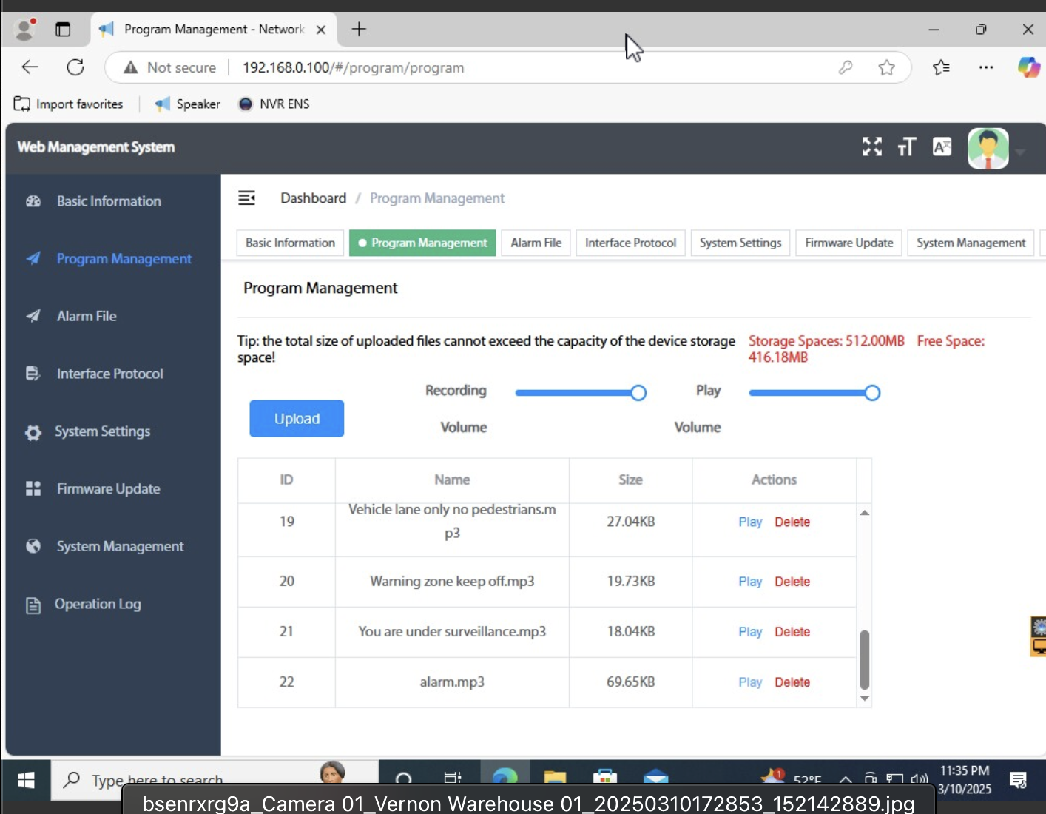Screen dimensions: 1046x814
Task: Open the Copilot icon in browser toolbar
Action: coord(1029,67)
